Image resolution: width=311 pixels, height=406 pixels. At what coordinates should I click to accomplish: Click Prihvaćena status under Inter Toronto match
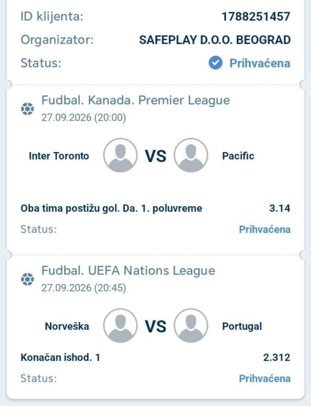(265, 230)
